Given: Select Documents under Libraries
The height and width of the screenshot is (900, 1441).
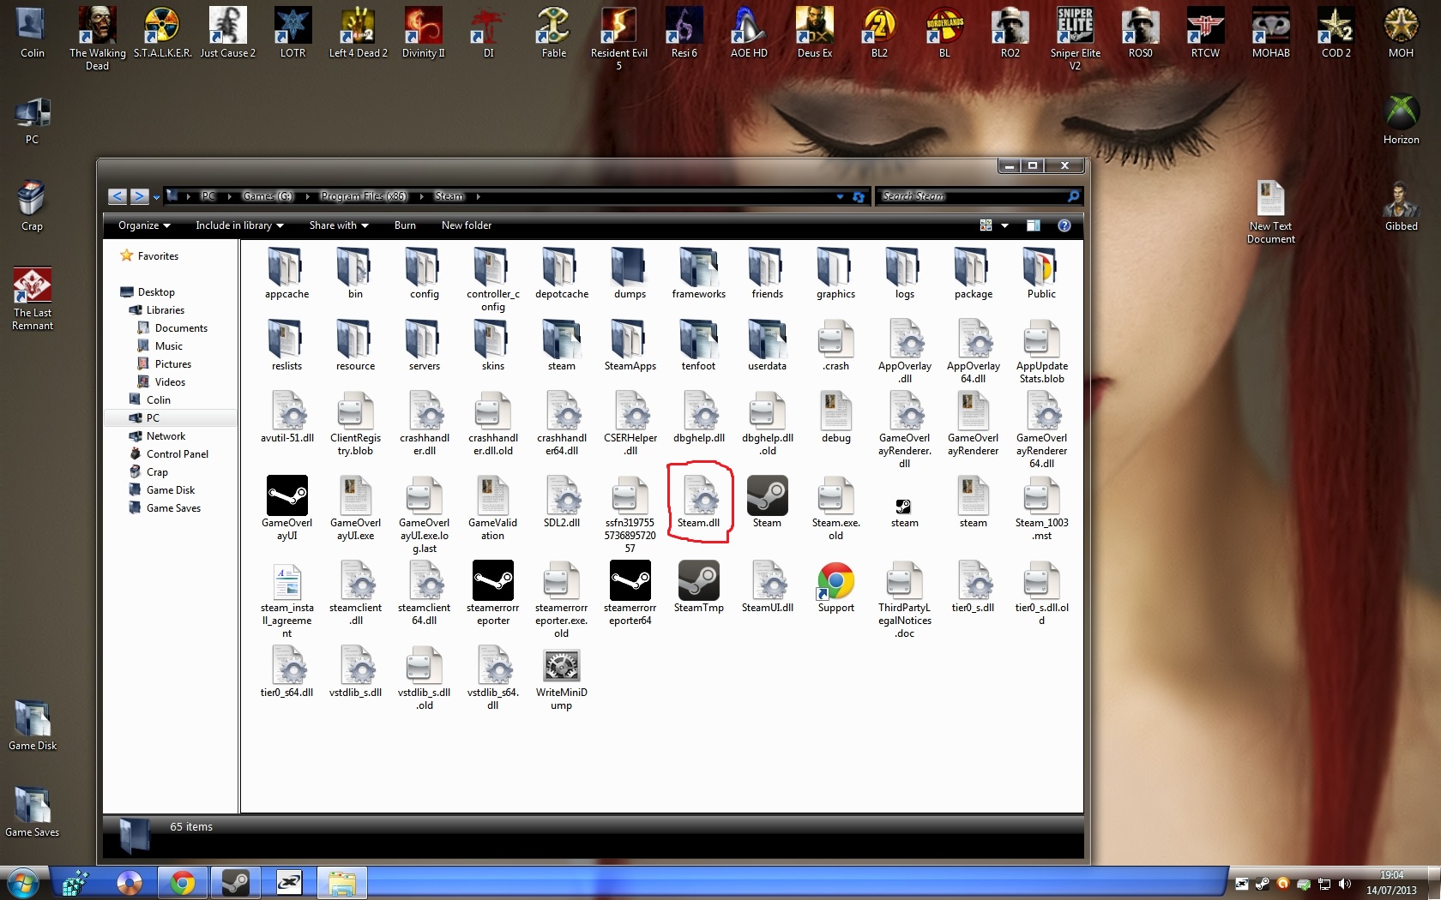Looking at the screenshot, I should pyautogui.click(x=181, y=328).
